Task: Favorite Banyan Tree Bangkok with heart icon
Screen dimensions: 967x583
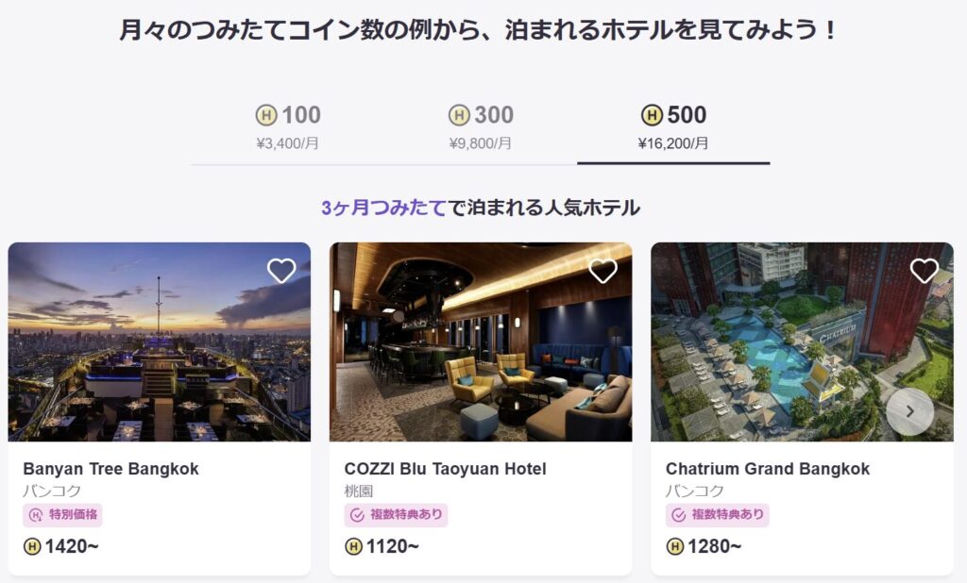Action: (281, 271)
